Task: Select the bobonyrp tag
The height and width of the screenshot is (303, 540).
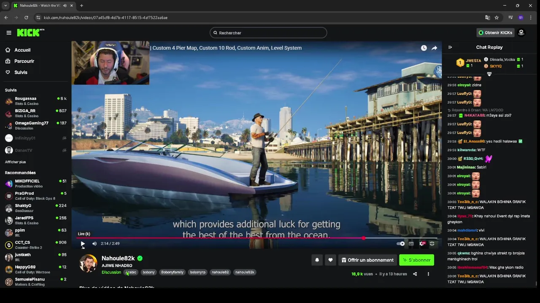Action: point(197,272)
